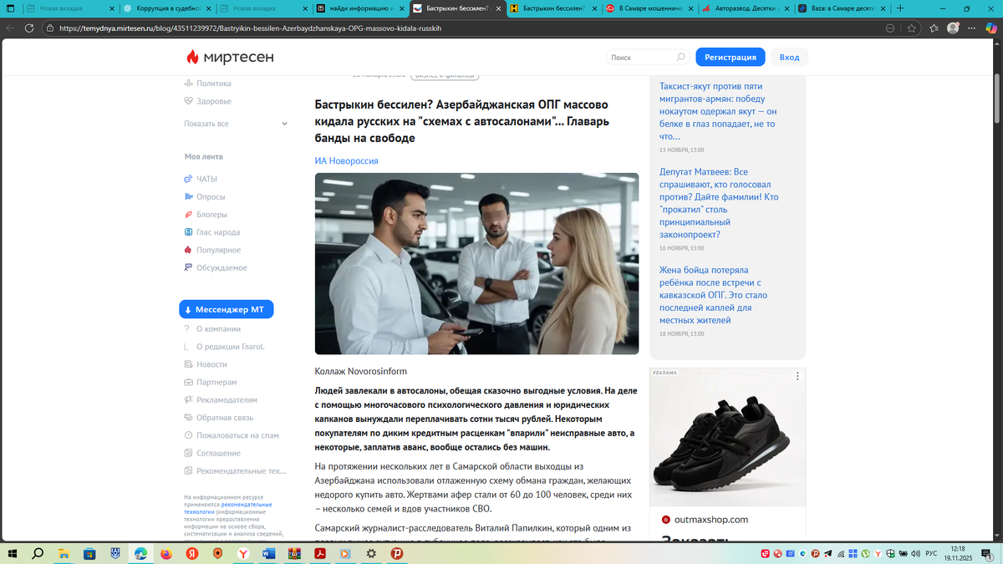Click the Вход button
The image size is (1003, 564).
tap(789, 58)
